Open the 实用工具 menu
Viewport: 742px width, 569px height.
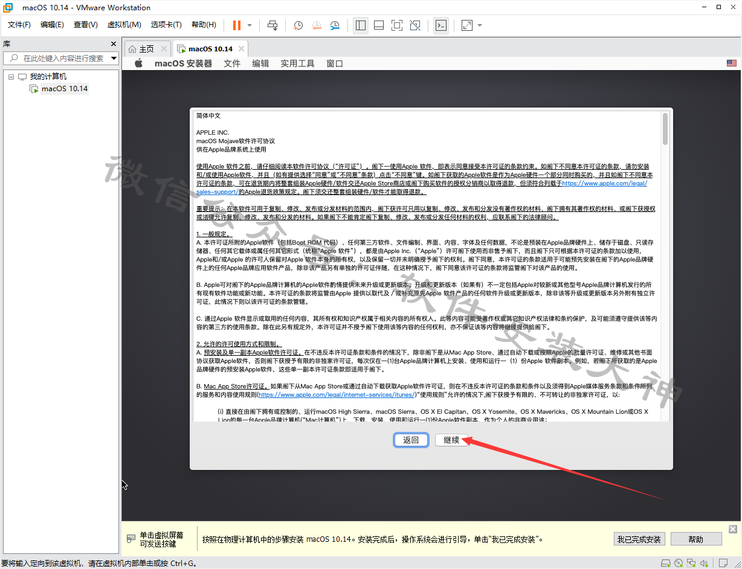(x=297, y=63)
